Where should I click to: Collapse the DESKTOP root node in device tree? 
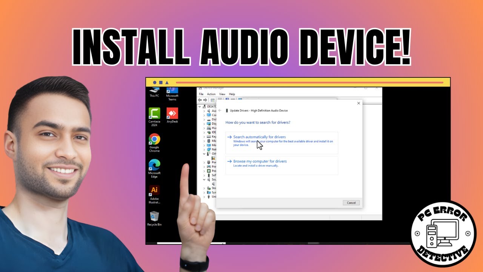(x=200, y=107)
